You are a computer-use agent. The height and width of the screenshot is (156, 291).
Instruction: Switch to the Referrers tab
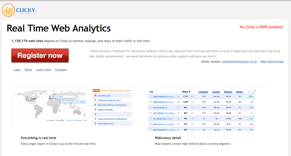pos(113,91)
